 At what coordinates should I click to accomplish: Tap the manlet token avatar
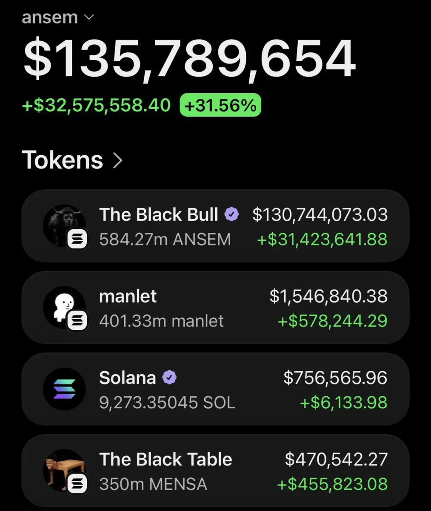pos(64,307)
